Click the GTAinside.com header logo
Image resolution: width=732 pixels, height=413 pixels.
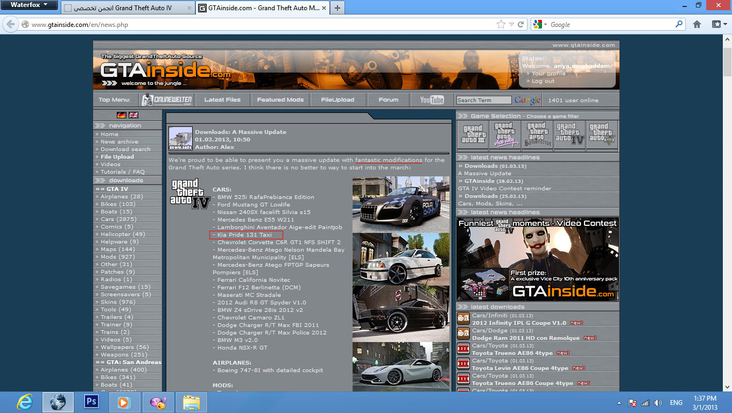pos(166,71)
